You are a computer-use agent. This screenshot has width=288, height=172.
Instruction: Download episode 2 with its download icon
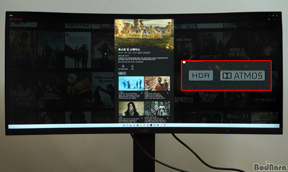pyautogui.click(x=168, y=93)
